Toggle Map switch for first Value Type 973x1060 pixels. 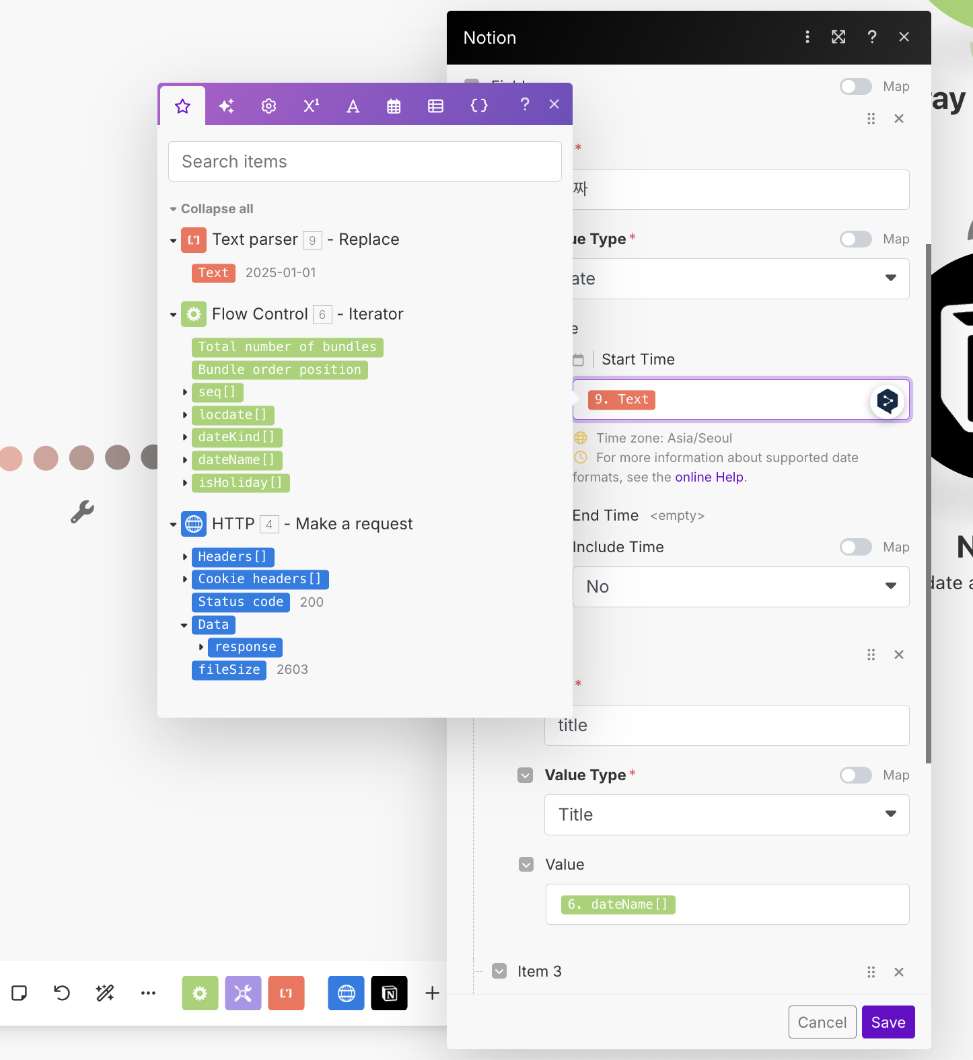click(856, 239)
